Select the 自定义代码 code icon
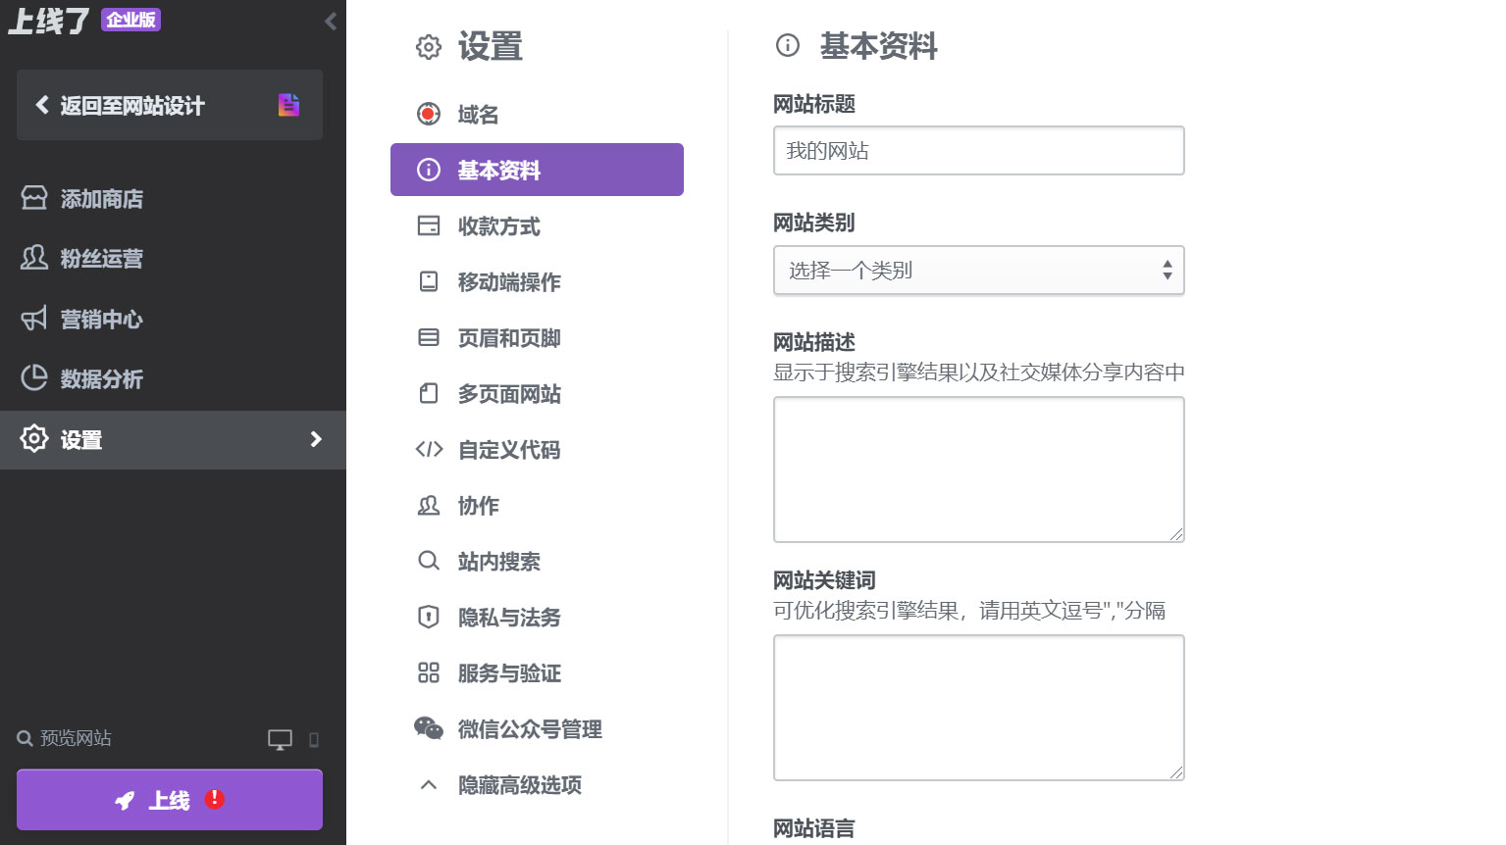This screenshot has width=1506, height=845. [429, 450]
